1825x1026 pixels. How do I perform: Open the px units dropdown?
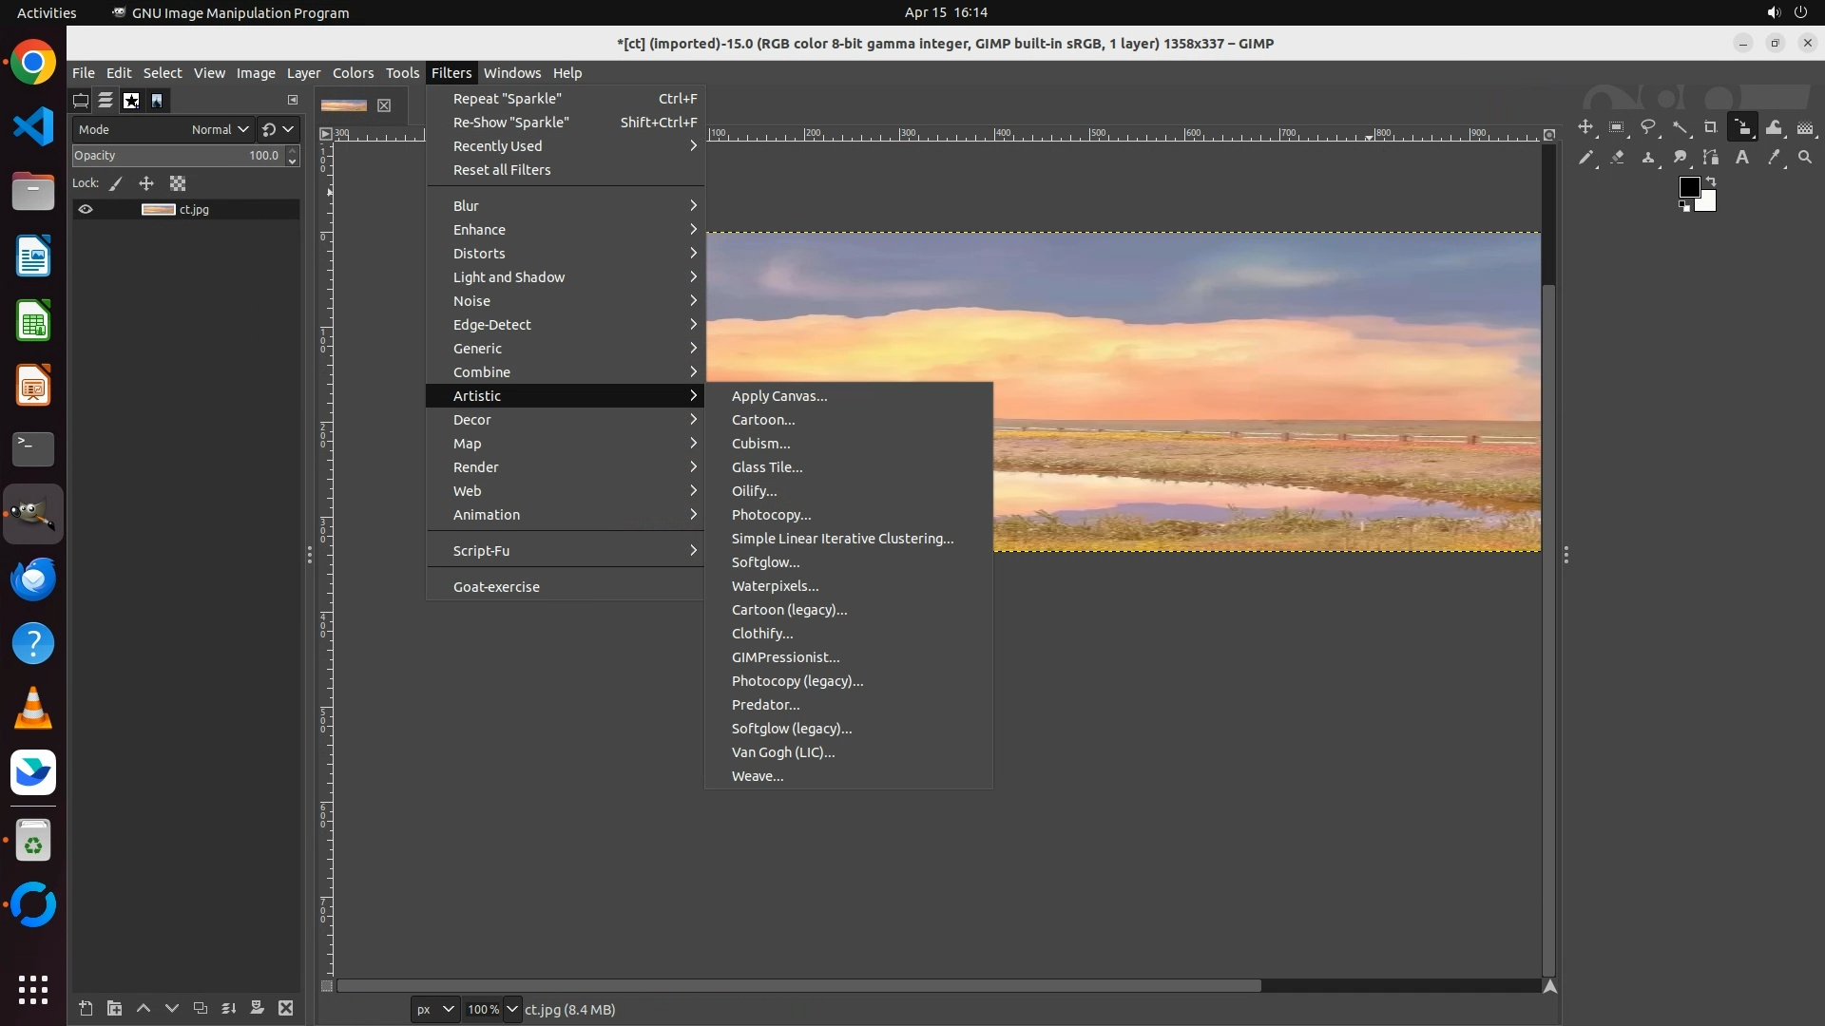(x=435, y=1009)
